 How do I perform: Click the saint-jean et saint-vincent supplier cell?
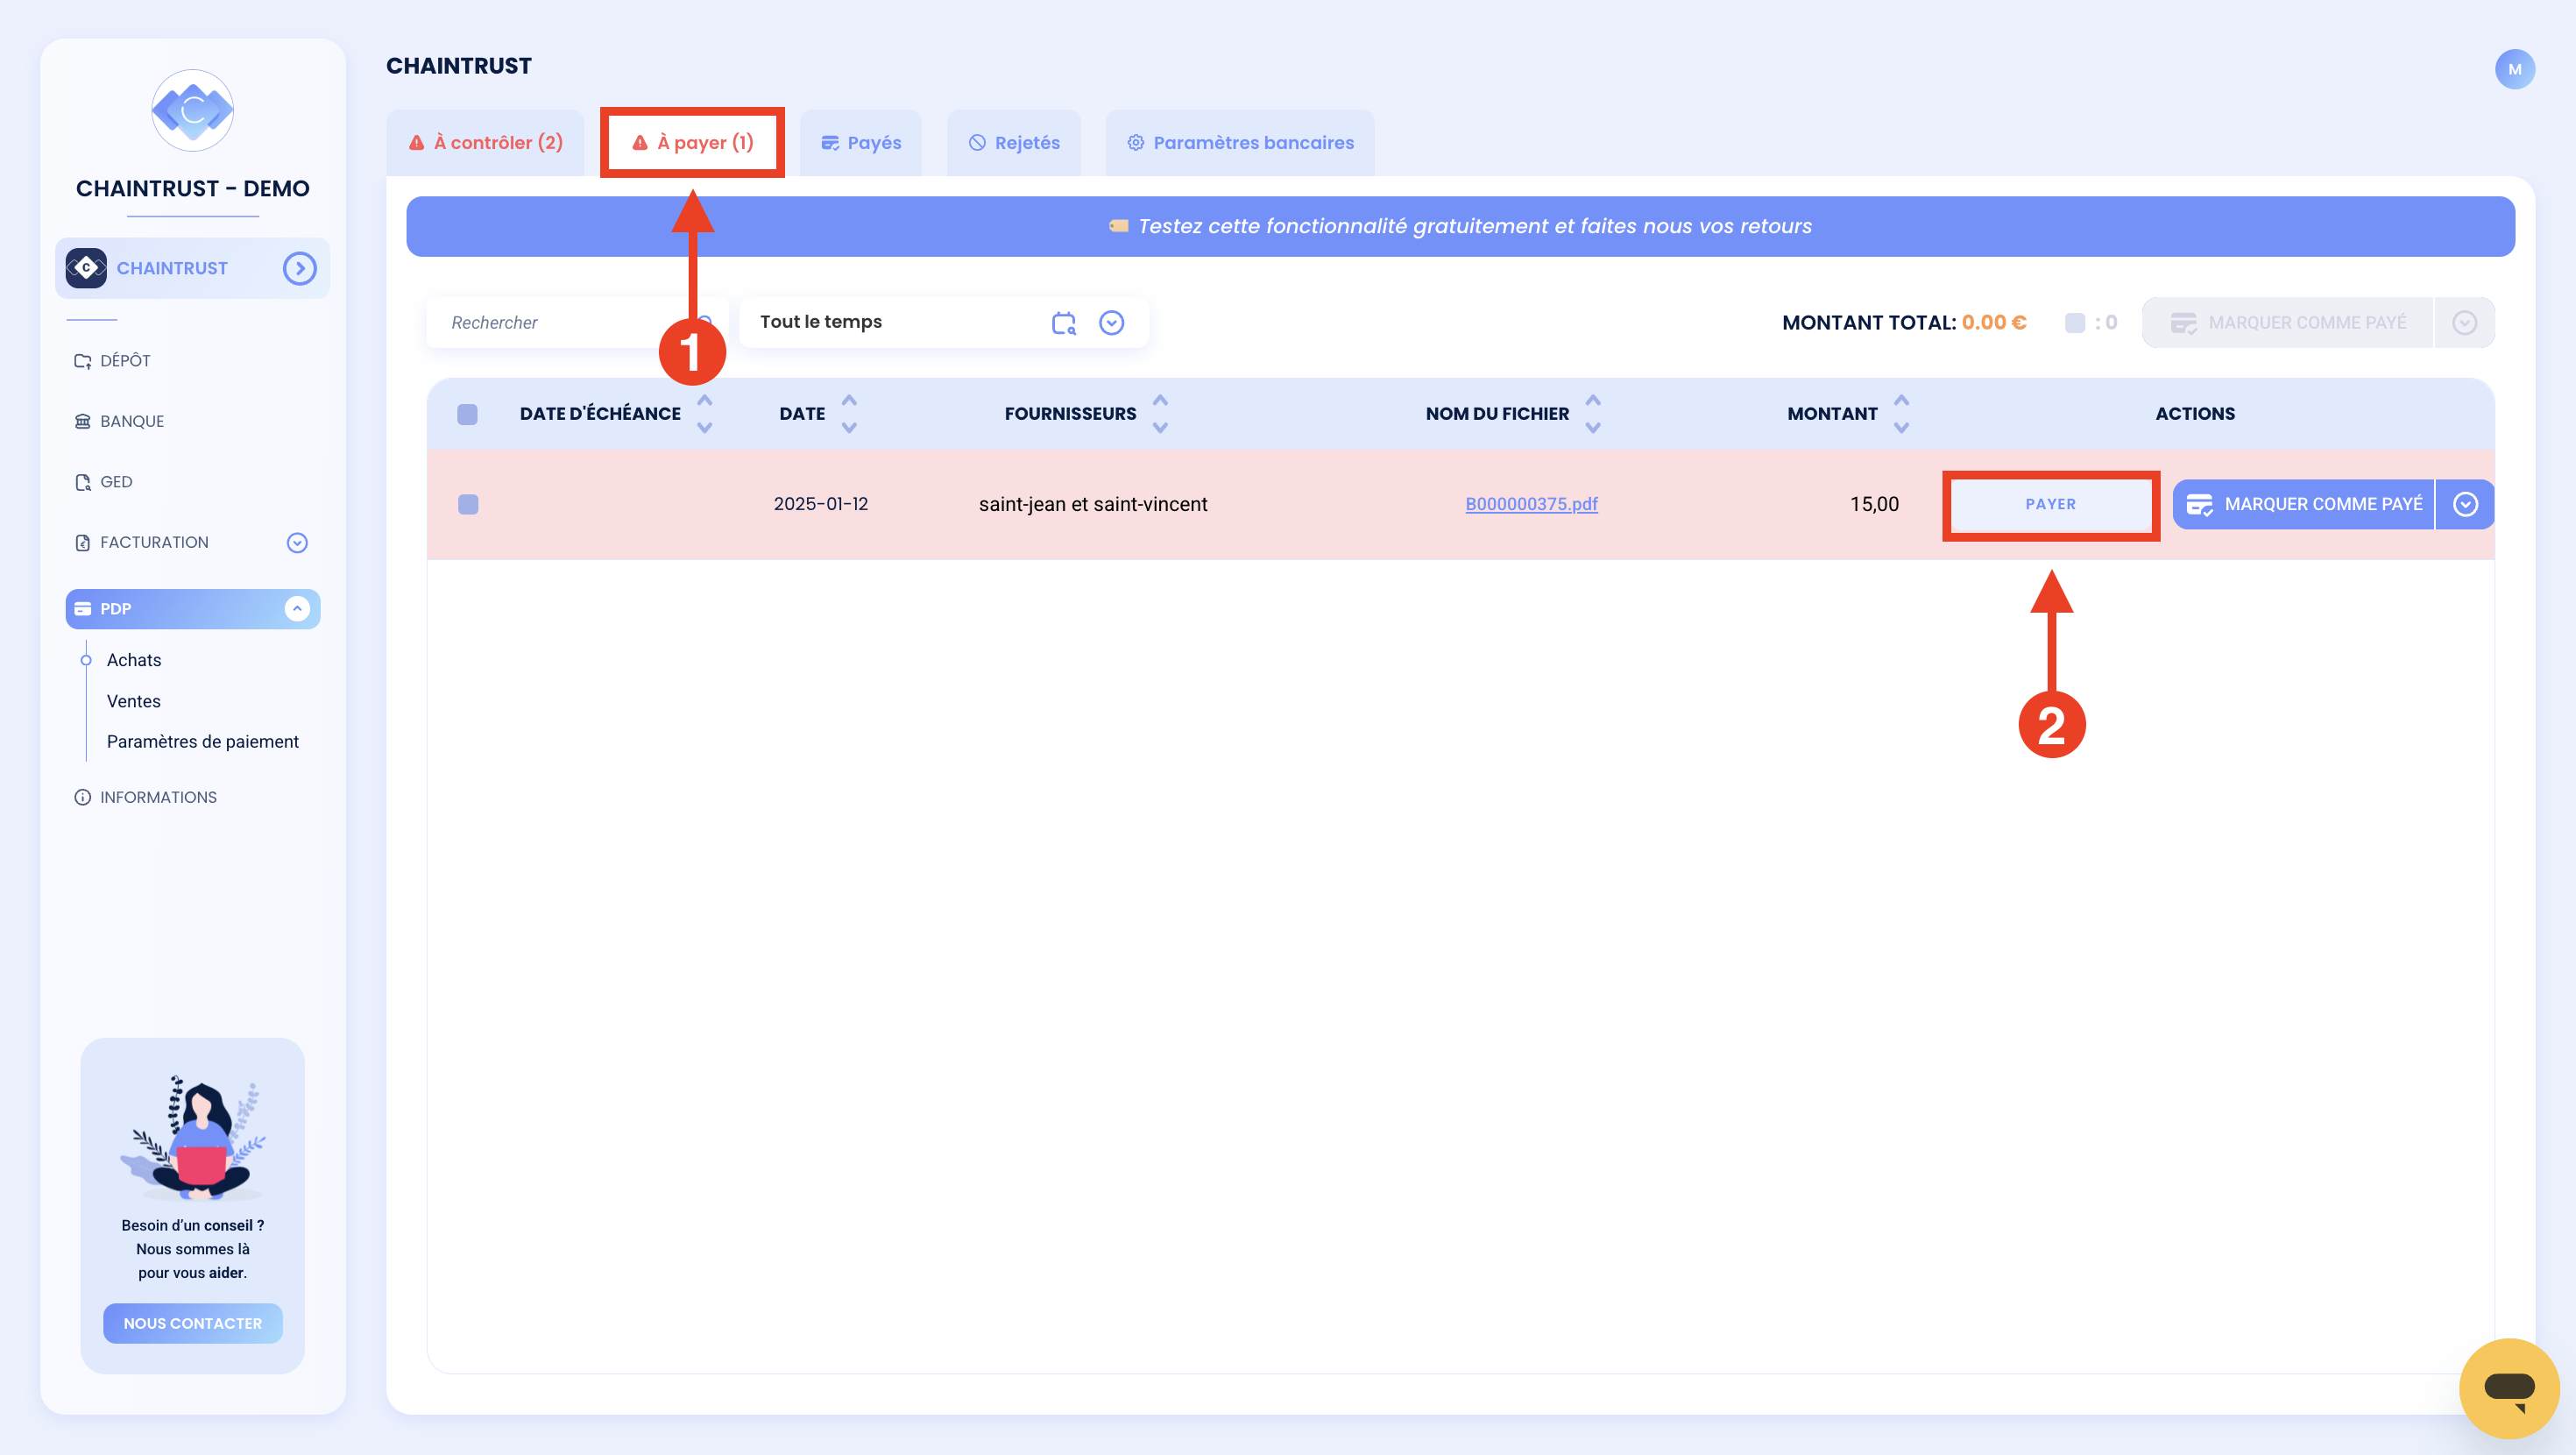pyautogui.click(x=1093, y=504)
